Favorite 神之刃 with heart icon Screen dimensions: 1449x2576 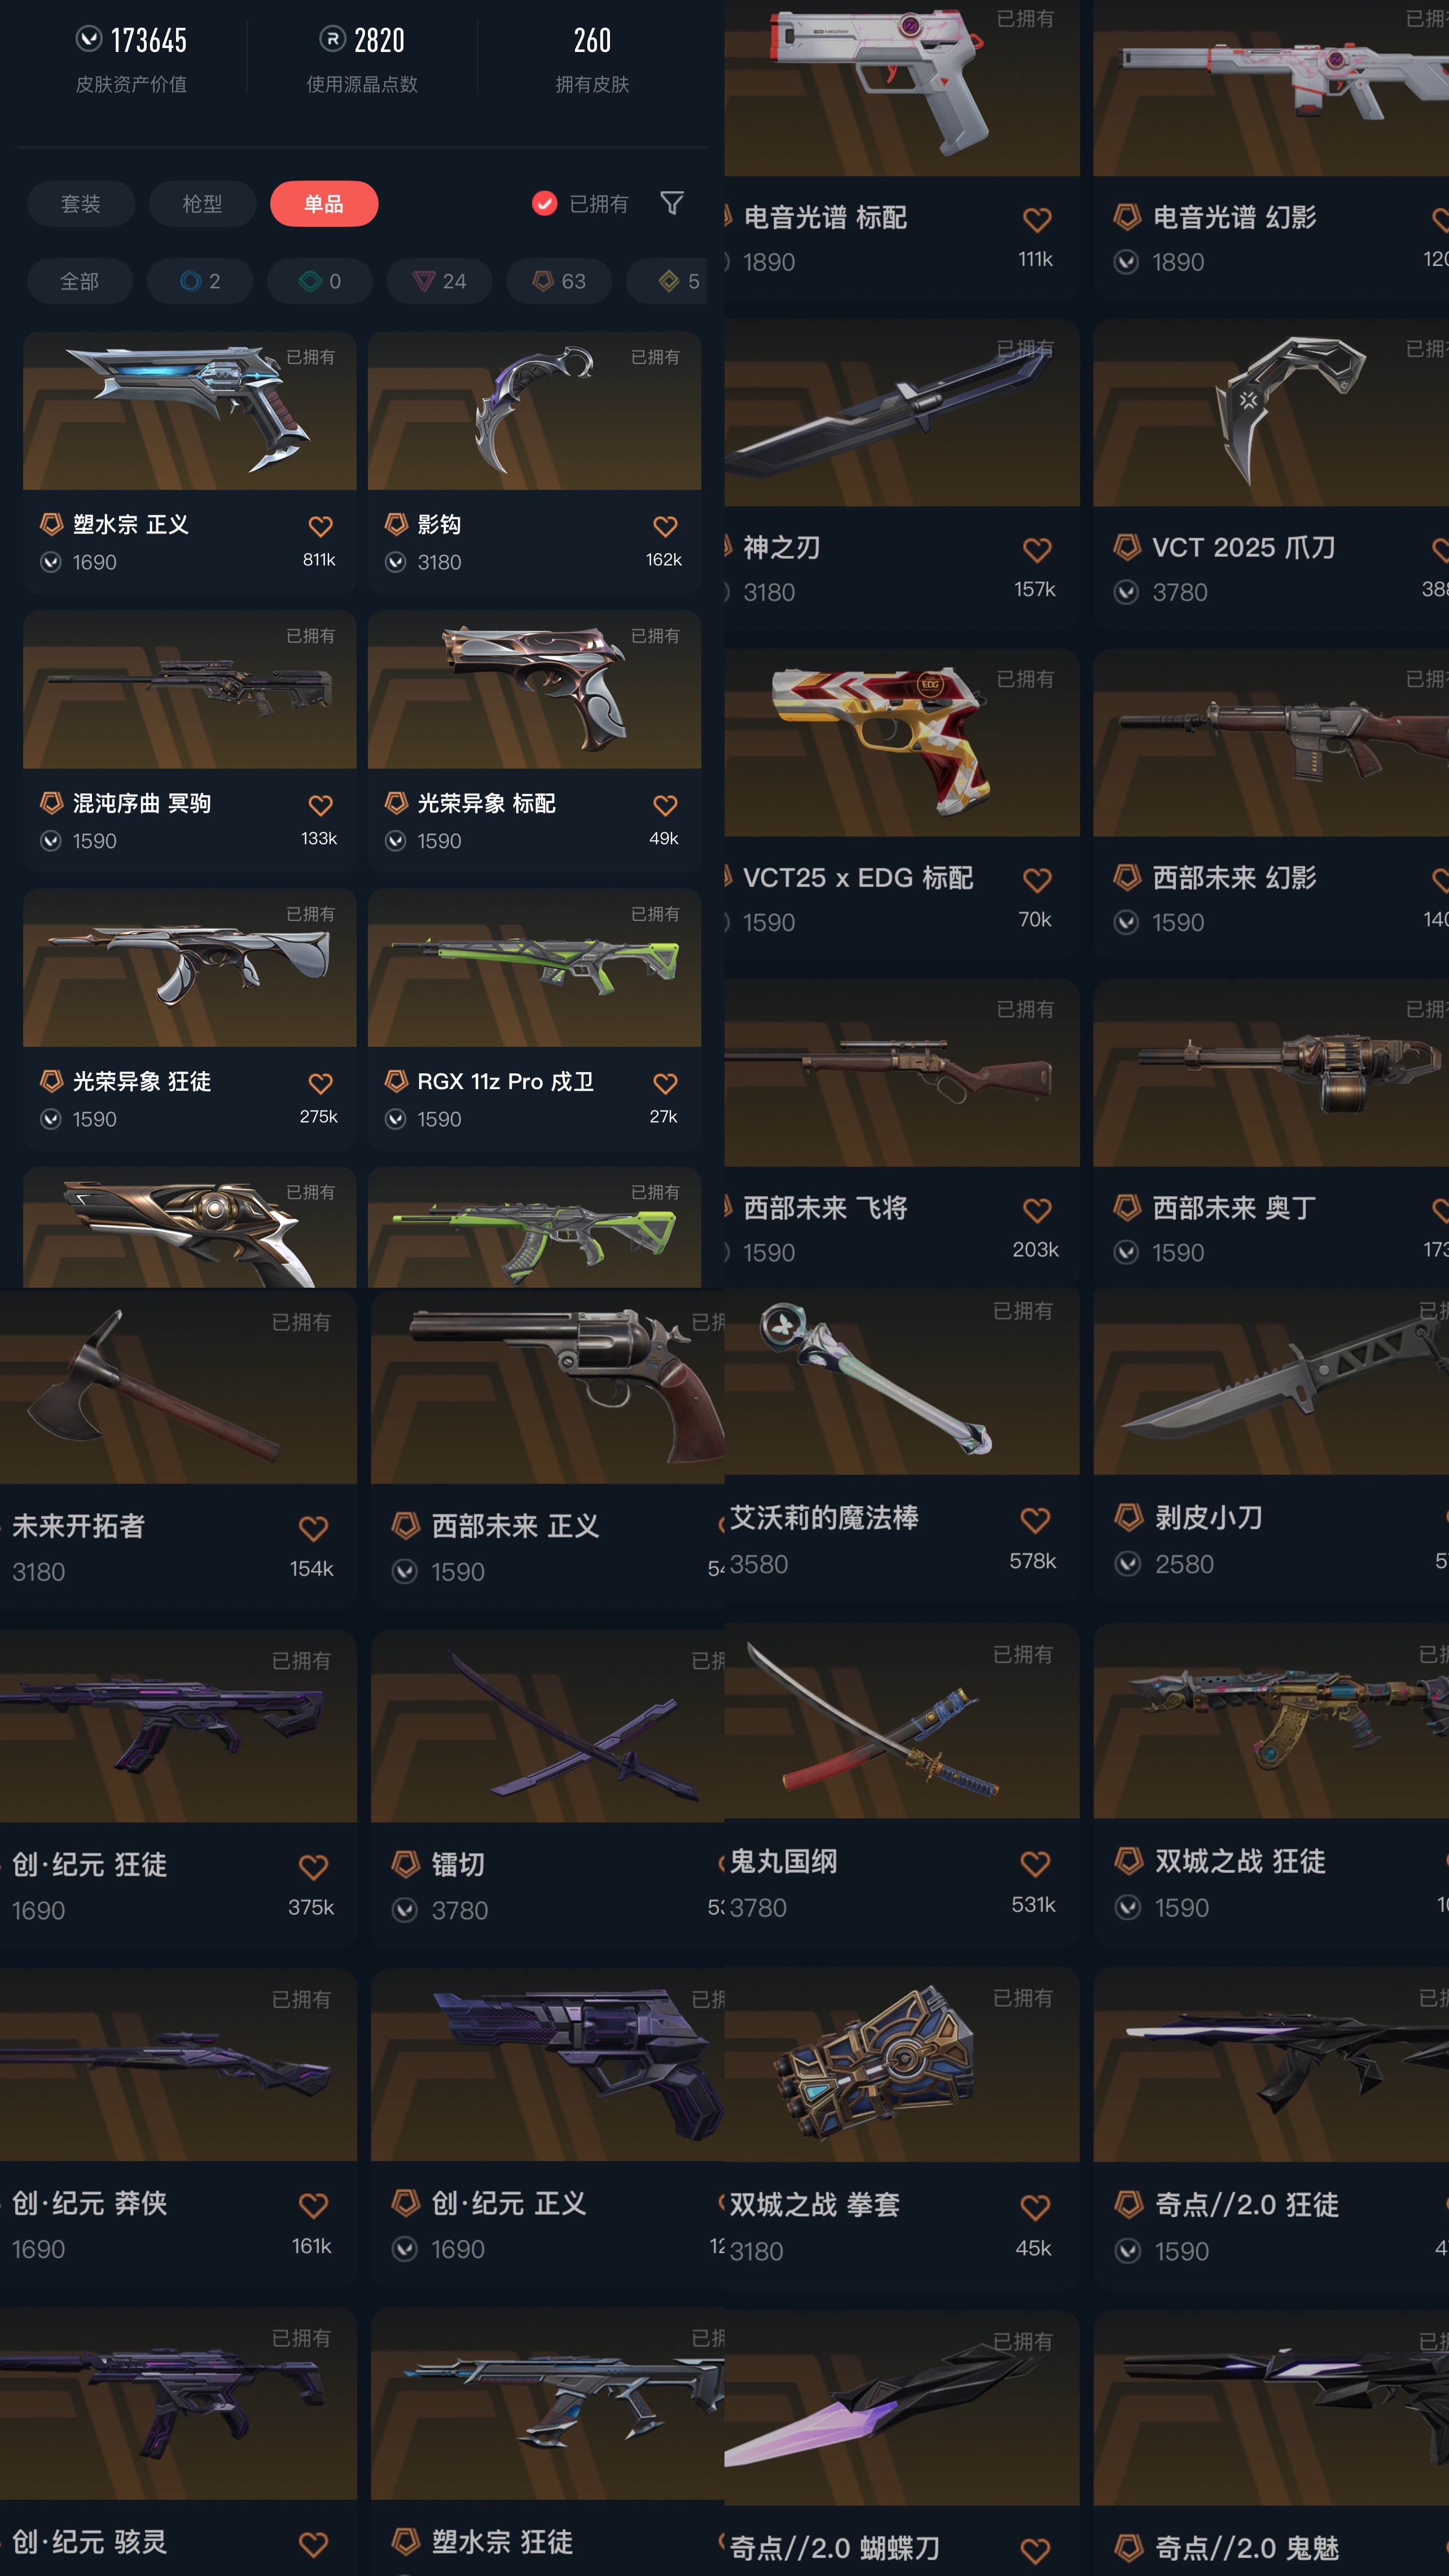pyautogui.click(x=1037, y=549)
